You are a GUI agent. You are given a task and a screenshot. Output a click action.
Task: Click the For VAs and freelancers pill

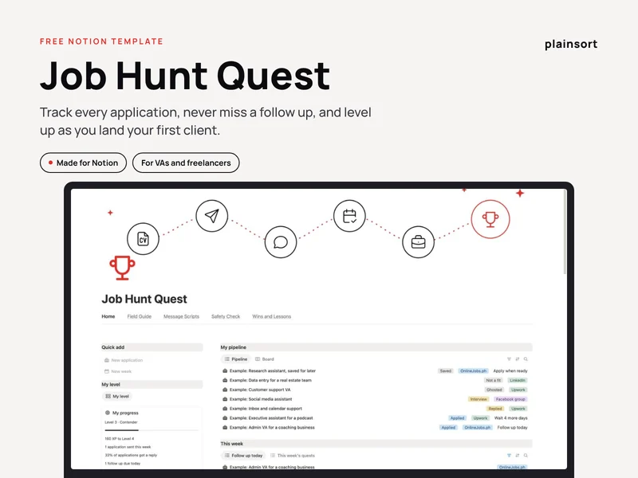coord(186,163)
